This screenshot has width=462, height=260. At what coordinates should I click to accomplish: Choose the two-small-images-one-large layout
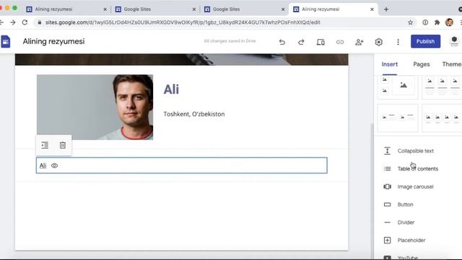pos(398,87)
